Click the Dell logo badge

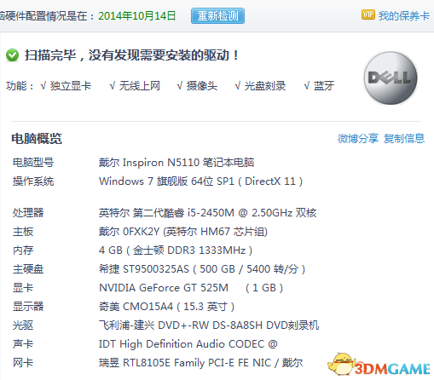coord(391,78)
